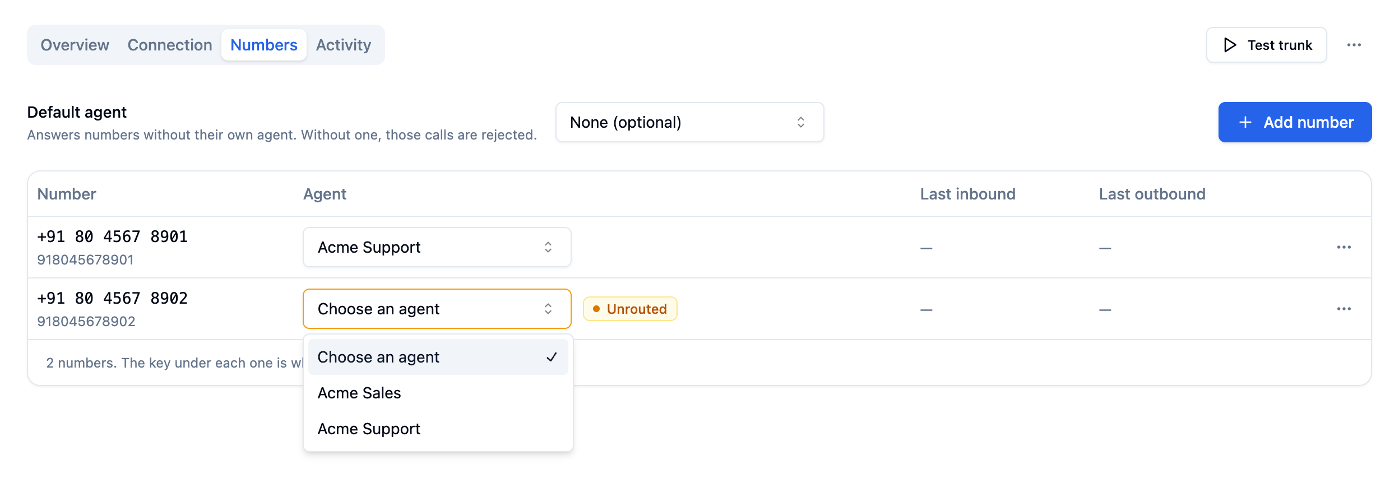Switch to the Connection tab
1399x483 pixels.
click(170, 45)
